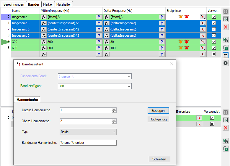Click the Untere Harmonische number field
Viewport: 230px width, 166px height.
(86, 110)
